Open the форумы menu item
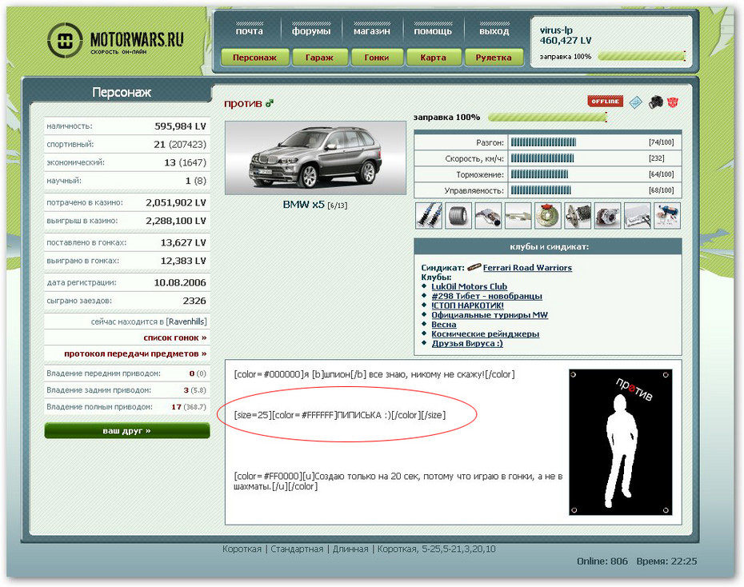 pos(311,31)
